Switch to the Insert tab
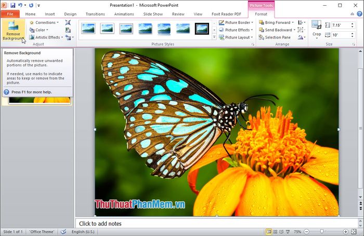Viewport: 364px width, 236px height. pyautogui.click(x=50, y=14)
